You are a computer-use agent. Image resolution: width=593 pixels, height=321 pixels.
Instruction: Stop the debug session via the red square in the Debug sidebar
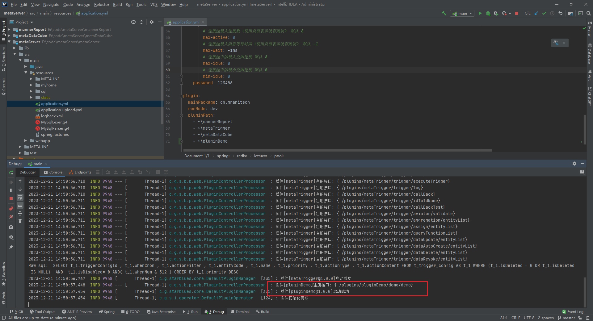click(11, 198)
